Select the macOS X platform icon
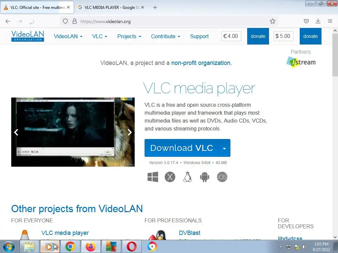338x253 pixels. pos(170,177)
